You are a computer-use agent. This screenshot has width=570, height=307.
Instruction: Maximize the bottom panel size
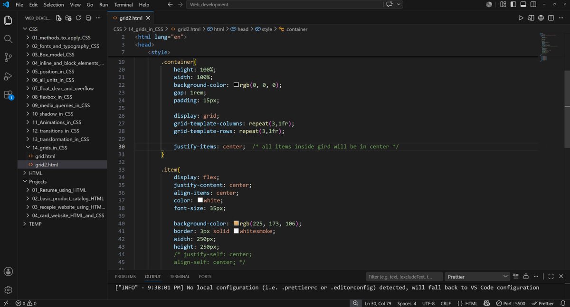(x=551, y=276)
